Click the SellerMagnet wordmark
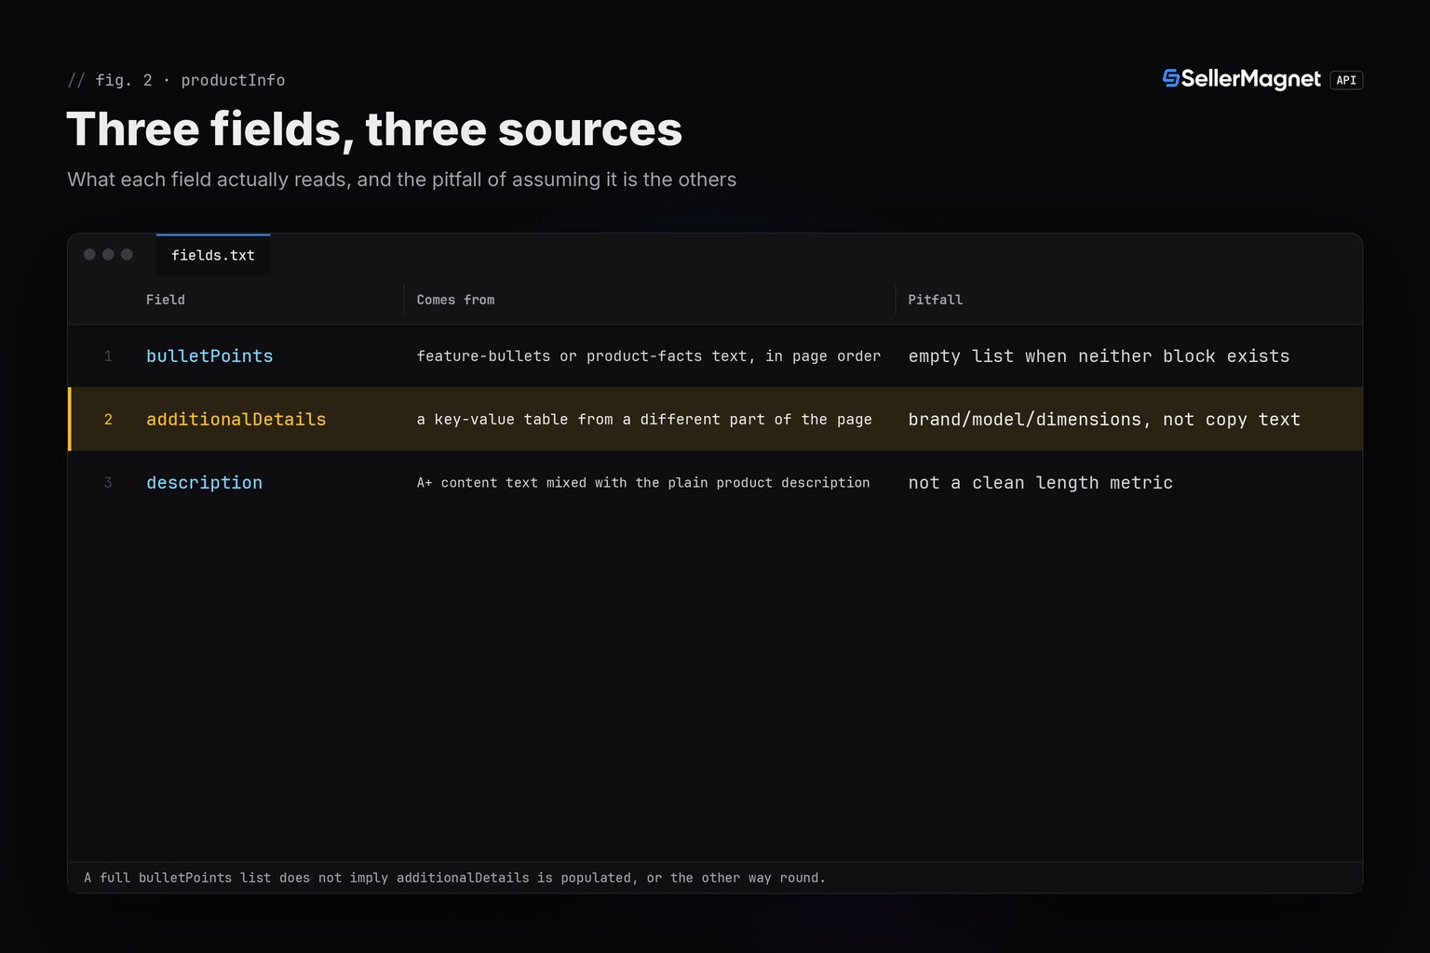 pyautogui.click(x=1250, y=80)
